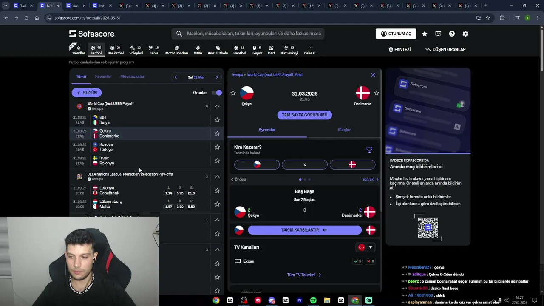Click the Sofascore search field

(248, 34)
